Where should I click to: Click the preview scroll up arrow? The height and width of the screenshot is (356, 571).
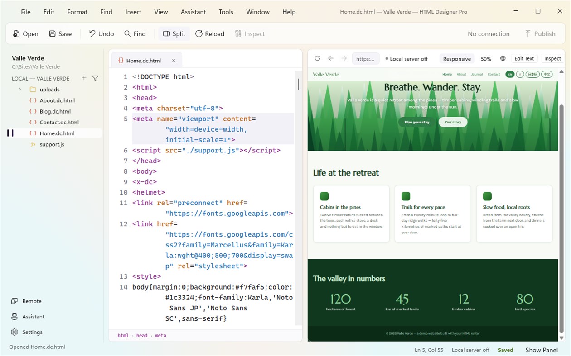click(x=561, y=72)
